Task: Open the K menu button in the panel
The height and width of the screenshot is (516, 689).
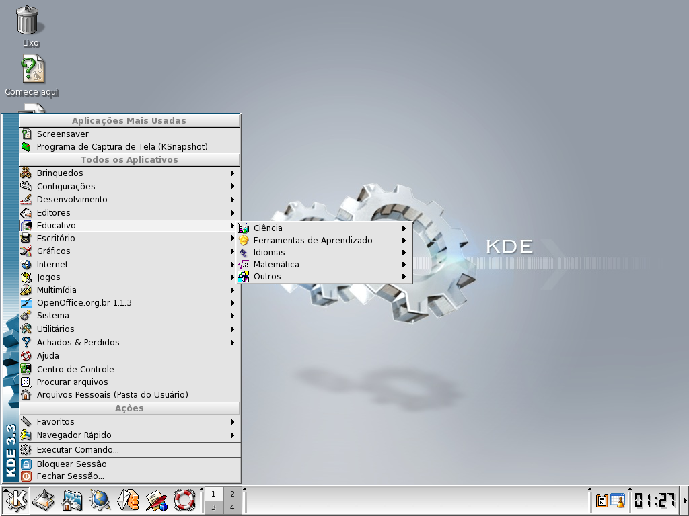Action: [x=16, y=500]
